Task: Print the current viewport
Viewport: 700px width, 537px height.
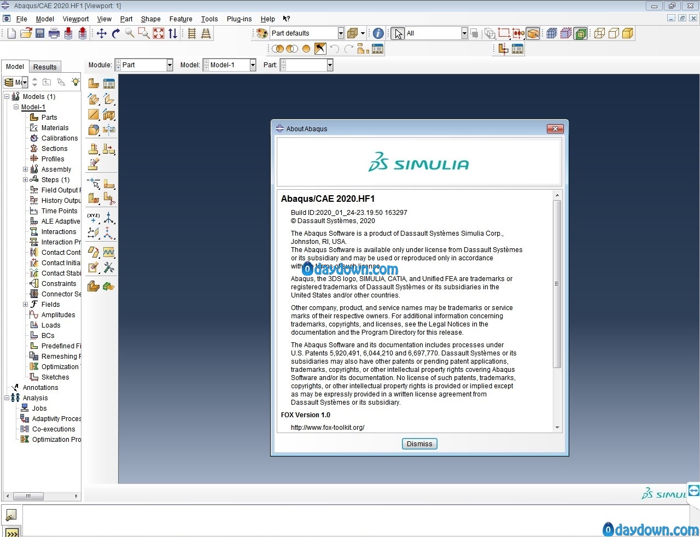Action: pyautogui.click(x=54, y=33)
